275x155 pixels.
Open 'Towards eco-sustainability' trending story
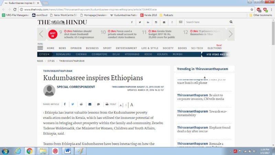point(202,113)
